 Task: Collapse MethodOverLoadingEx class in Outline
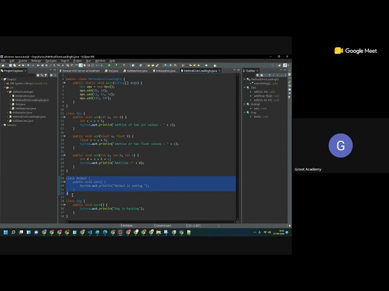point(244,79)
